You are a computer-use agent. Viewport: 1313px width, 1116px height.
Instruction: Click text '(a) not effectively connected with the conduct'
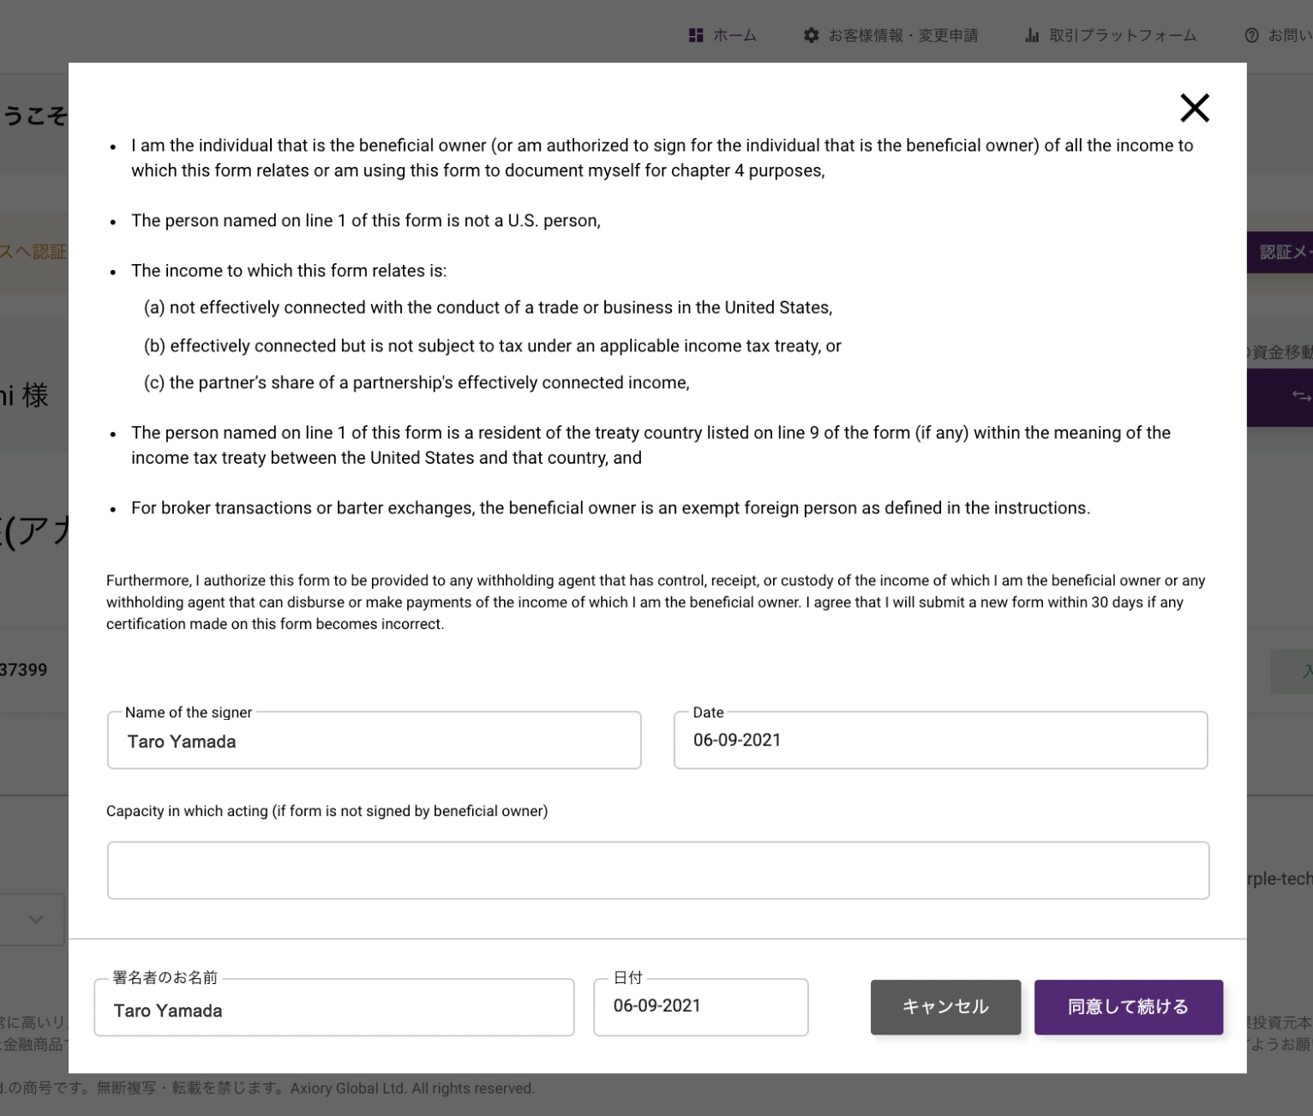[488, 308]
